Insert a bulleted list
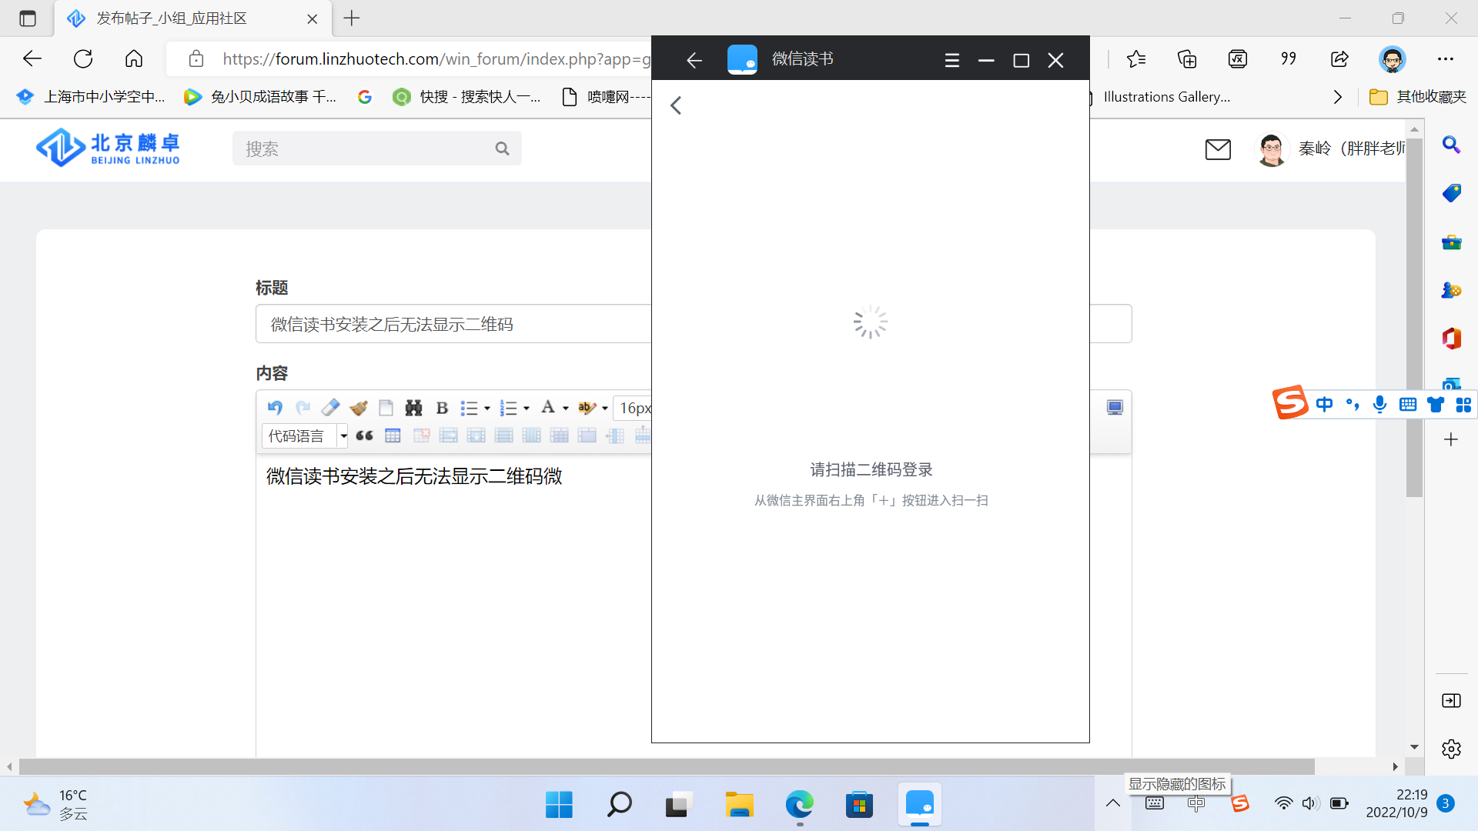 (469, 408)
